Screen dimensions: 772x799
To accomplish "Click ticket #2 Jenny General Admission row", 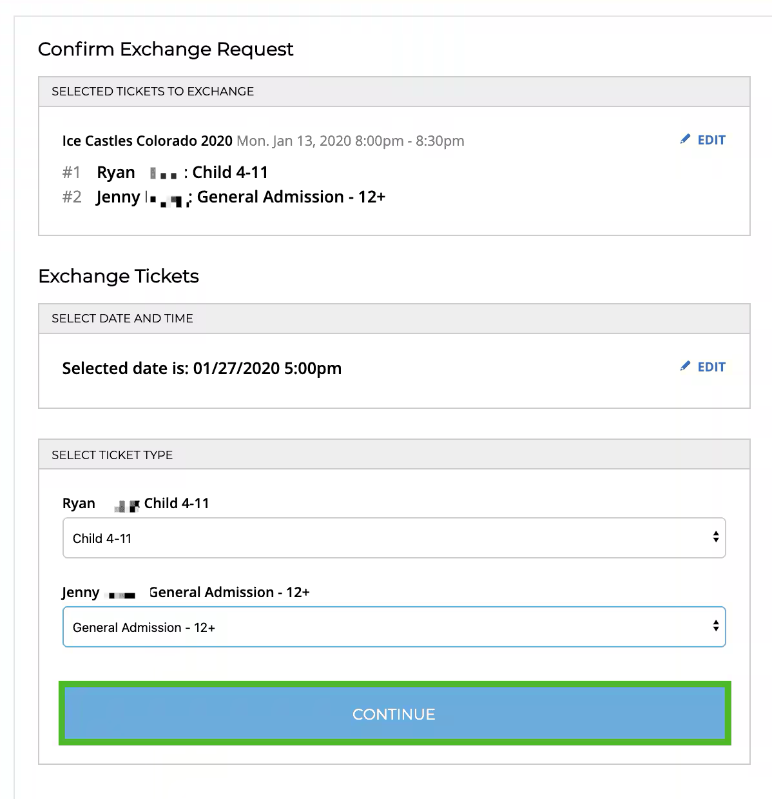I will pos(224,197).
